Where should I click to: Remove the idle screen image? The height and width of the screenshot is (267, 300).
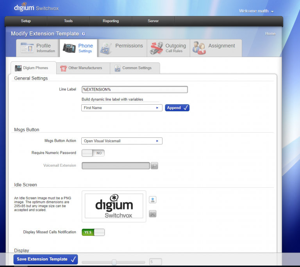coord(152,214)
